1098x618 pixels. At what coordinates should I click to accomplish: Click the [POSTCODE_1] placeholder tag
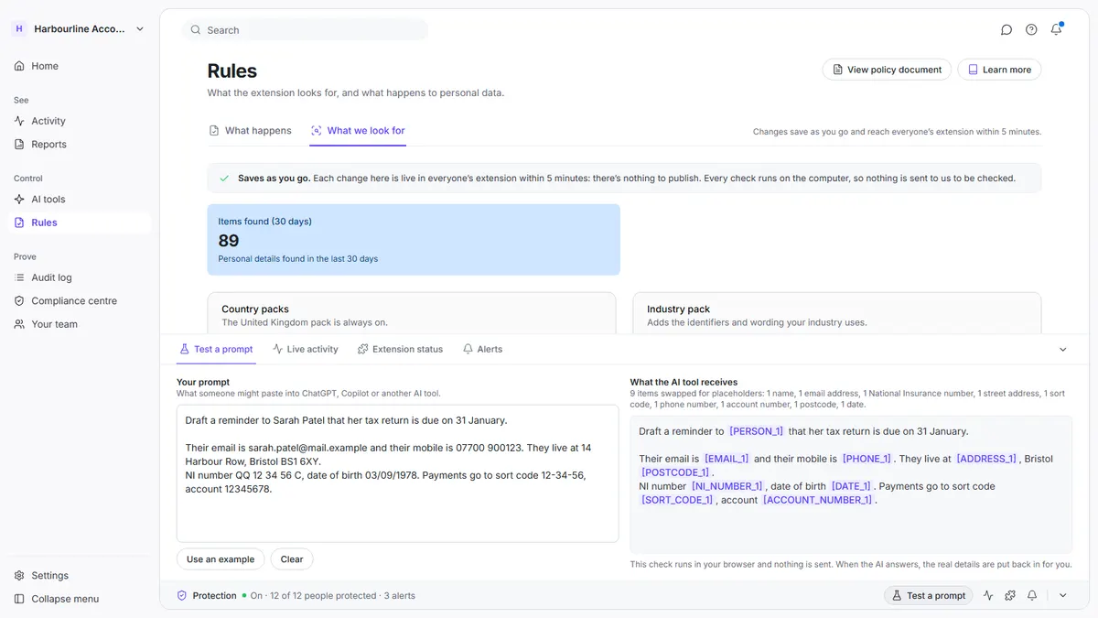click(x=675, y=472)
